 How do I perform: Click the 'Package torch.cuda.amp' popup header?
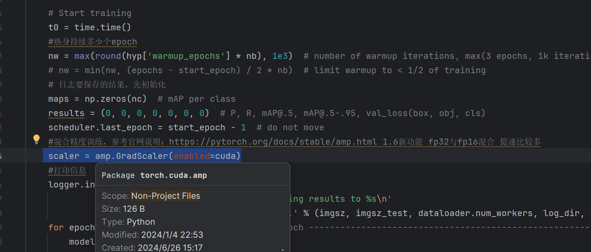[x=154, y=175]
